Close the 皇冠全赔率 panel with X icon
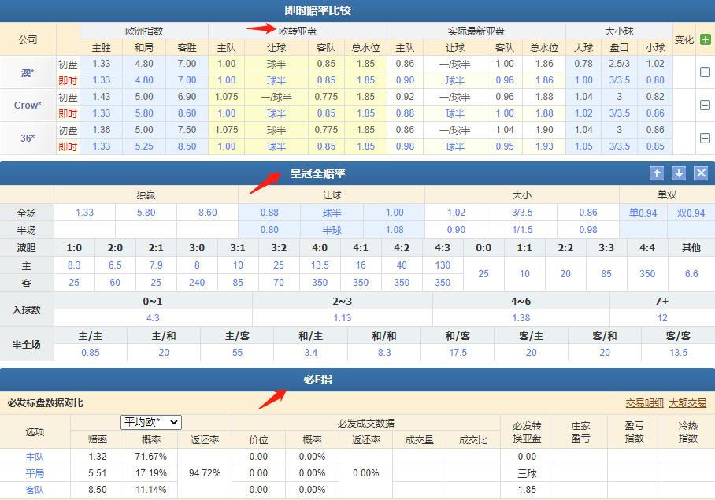Screen dimensions: 715x500 [699, 172]
